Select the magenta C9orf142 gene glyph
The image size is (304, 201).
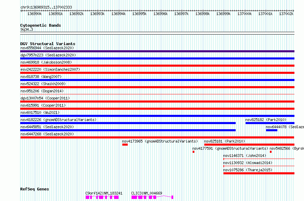pyautogui.click(x=102, y=197)
